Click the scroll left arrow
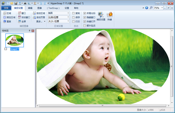 pos(37,105)
